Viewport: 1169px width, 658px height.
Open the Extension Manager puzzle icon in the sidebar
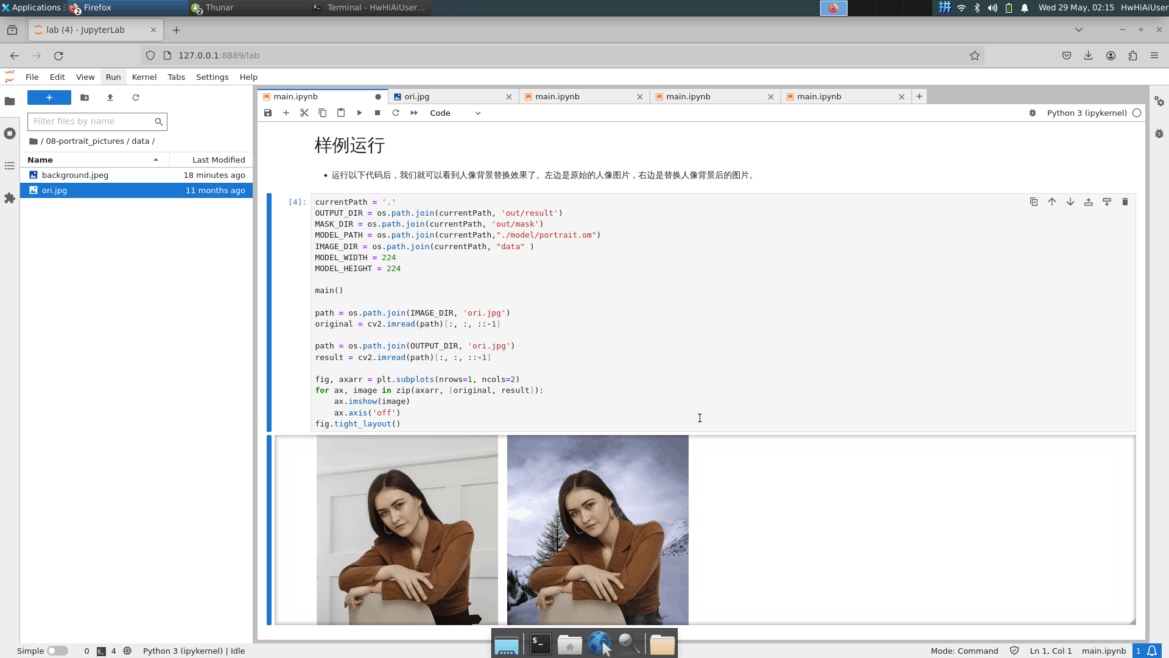[x=10, y=199]
